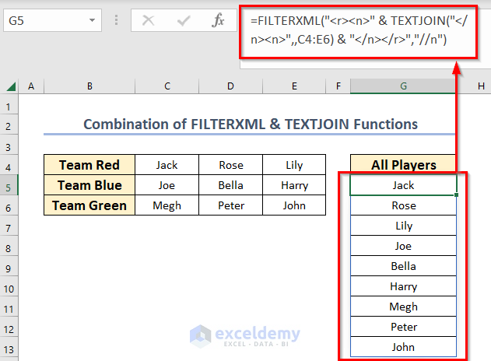Screen dimensions: 491x361
Task: Click the 'Team Green' cell
Action: [x=89, y=205]
